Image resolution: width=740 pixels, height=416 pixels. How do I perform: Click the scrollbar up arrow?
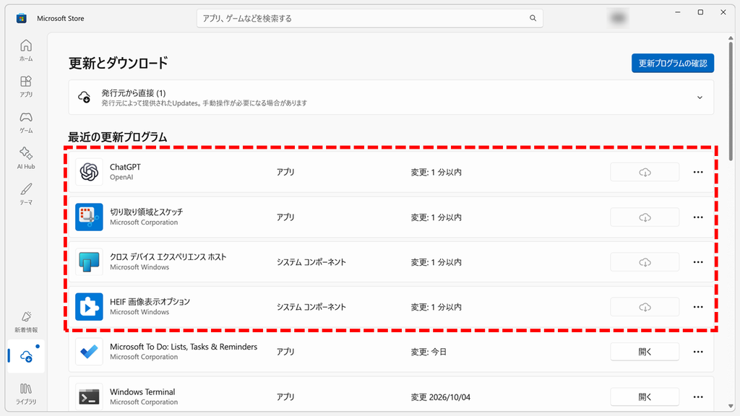pos(731,38)
